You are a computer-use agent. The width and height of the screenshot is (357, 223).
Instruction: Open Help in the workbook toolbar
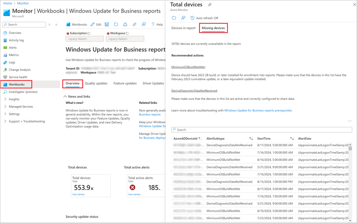[x=157, y=25]
